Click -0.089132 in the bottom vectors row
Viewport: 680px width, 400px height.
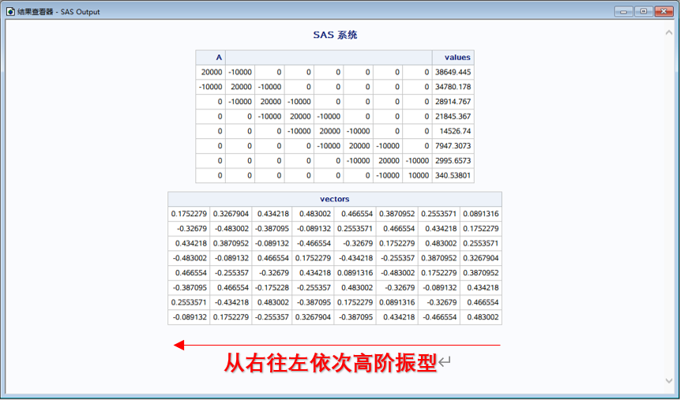(189, 317)
